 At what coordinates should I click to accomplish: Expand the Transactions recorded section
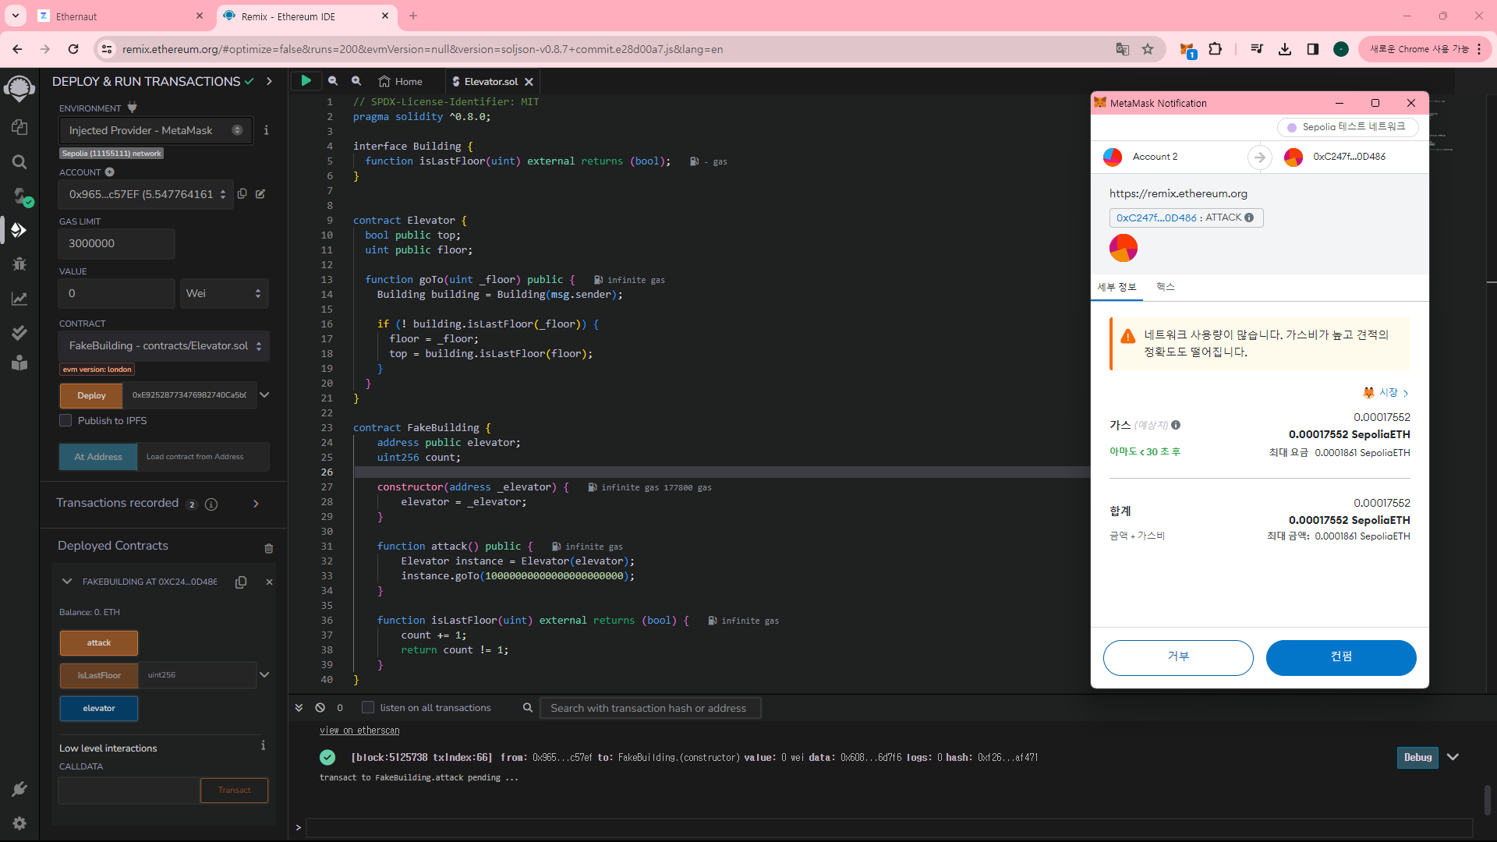pyautogui.click(x=256, y=504)
